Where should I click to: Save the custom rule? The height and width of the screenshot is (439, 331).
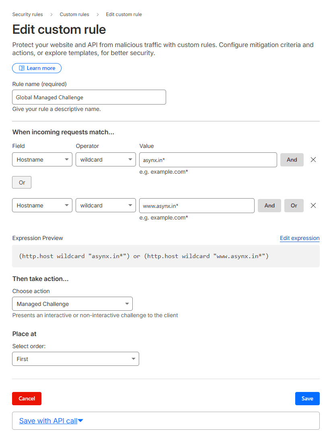(x=307, y=398)
